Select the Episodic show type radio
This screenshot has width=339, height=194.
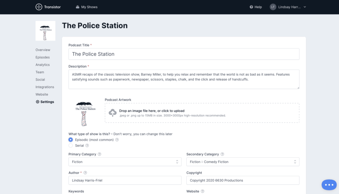point(71,140)
